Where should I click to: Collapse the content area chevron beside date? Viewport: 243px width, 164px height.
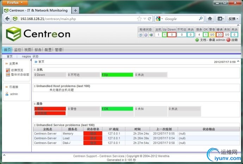point(238,61)
